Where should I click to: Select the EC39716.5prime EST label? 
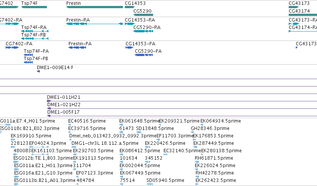click(x=87, y=128)
